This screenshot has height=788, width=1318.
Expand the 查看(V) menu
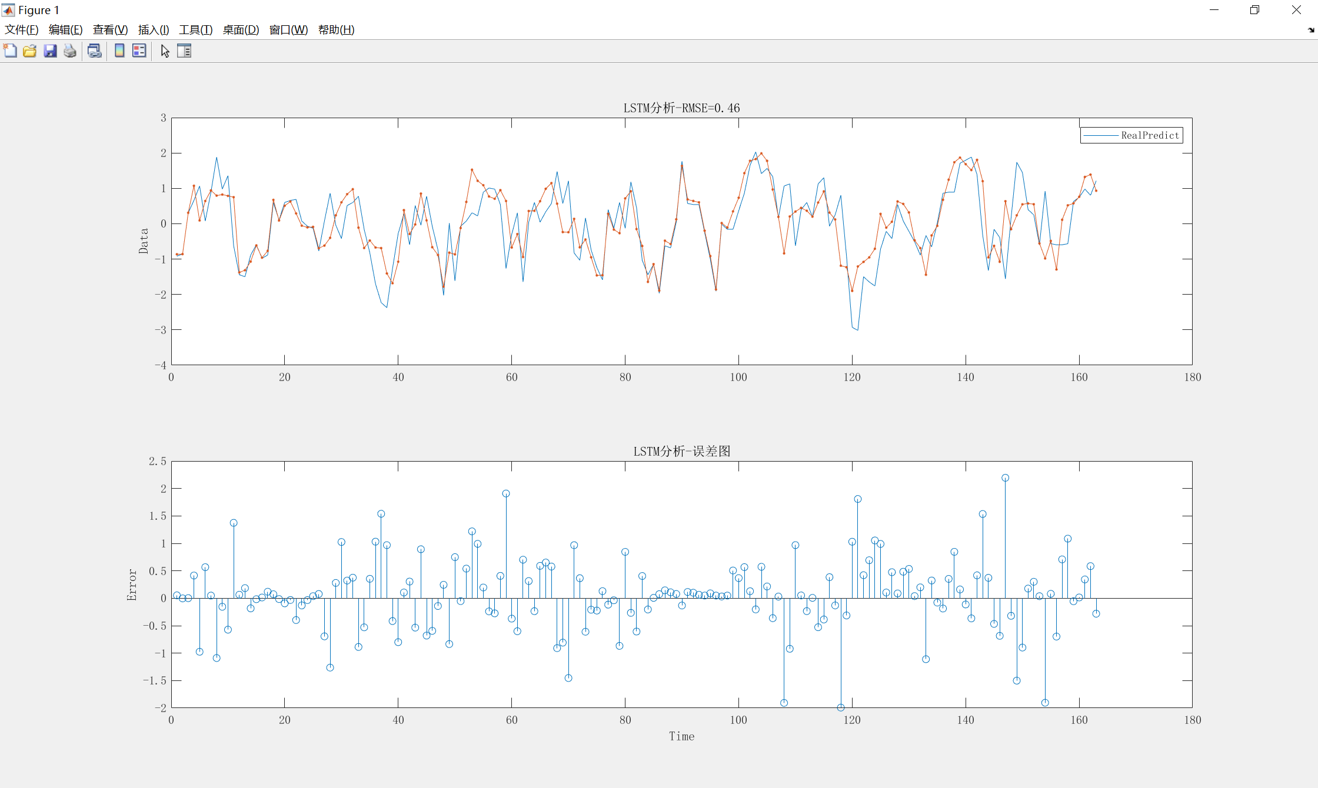[110, 30]
